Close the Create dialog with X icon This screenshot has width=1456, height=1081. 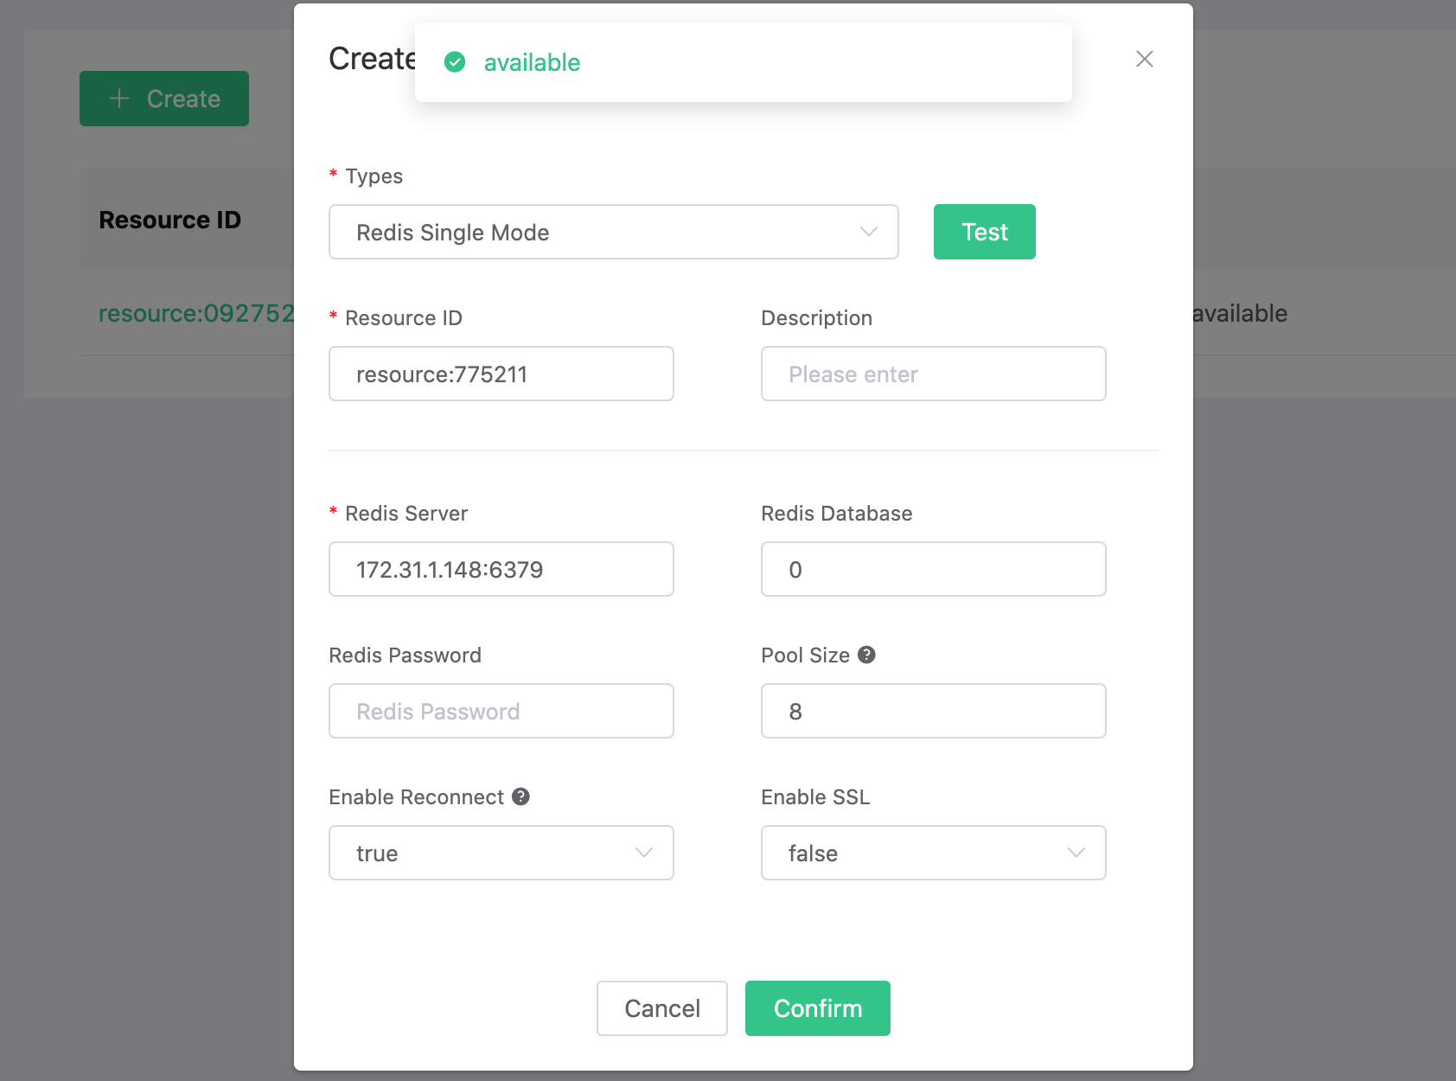coord(1144,59)
